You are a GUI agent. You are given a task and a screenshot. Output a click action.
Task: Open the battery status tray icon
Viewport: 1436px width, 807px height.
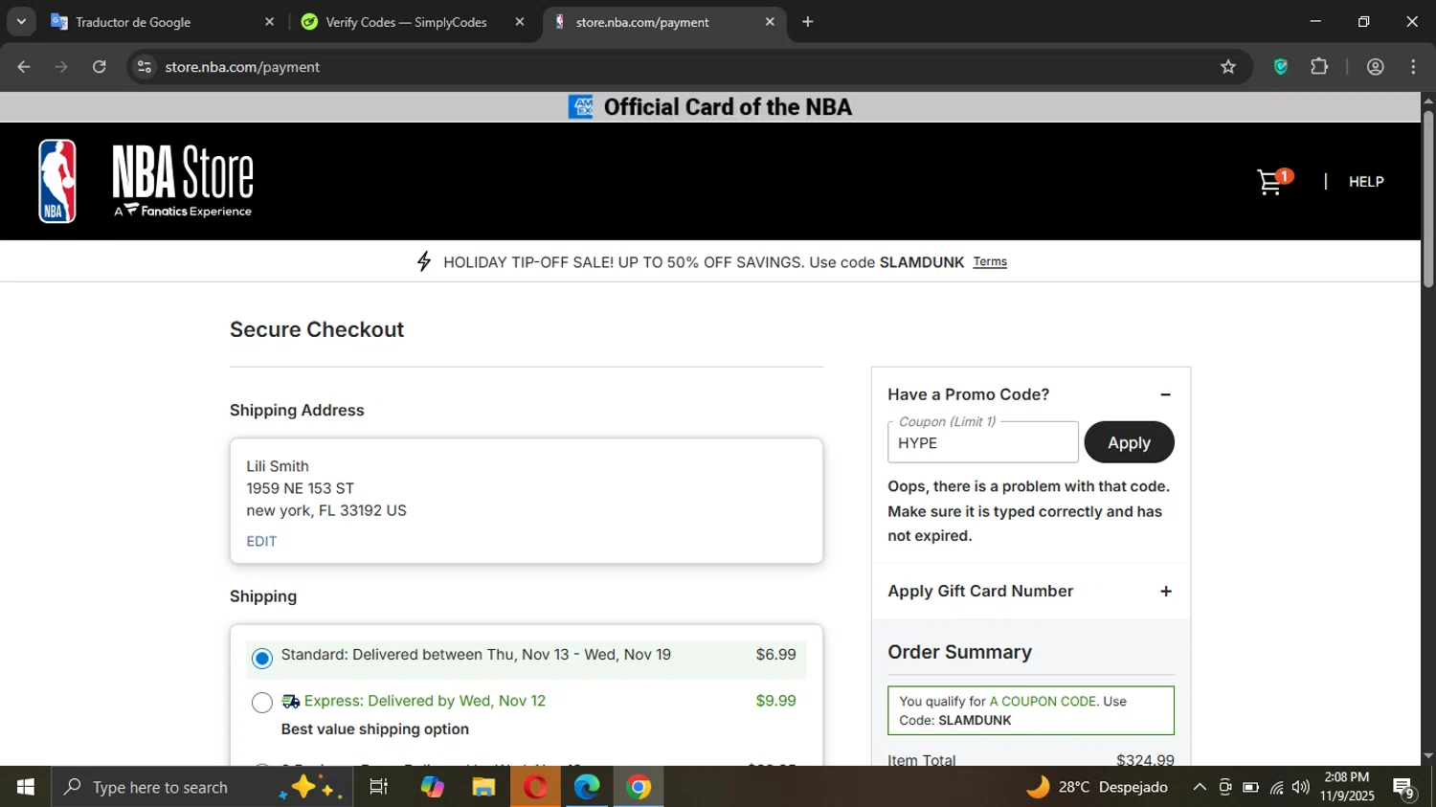coord(1250,787)
